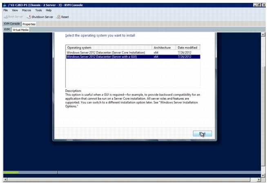Viewport: 267px width, 184px height.
Task: Click the Date modified column header
Action: point(188,47)
